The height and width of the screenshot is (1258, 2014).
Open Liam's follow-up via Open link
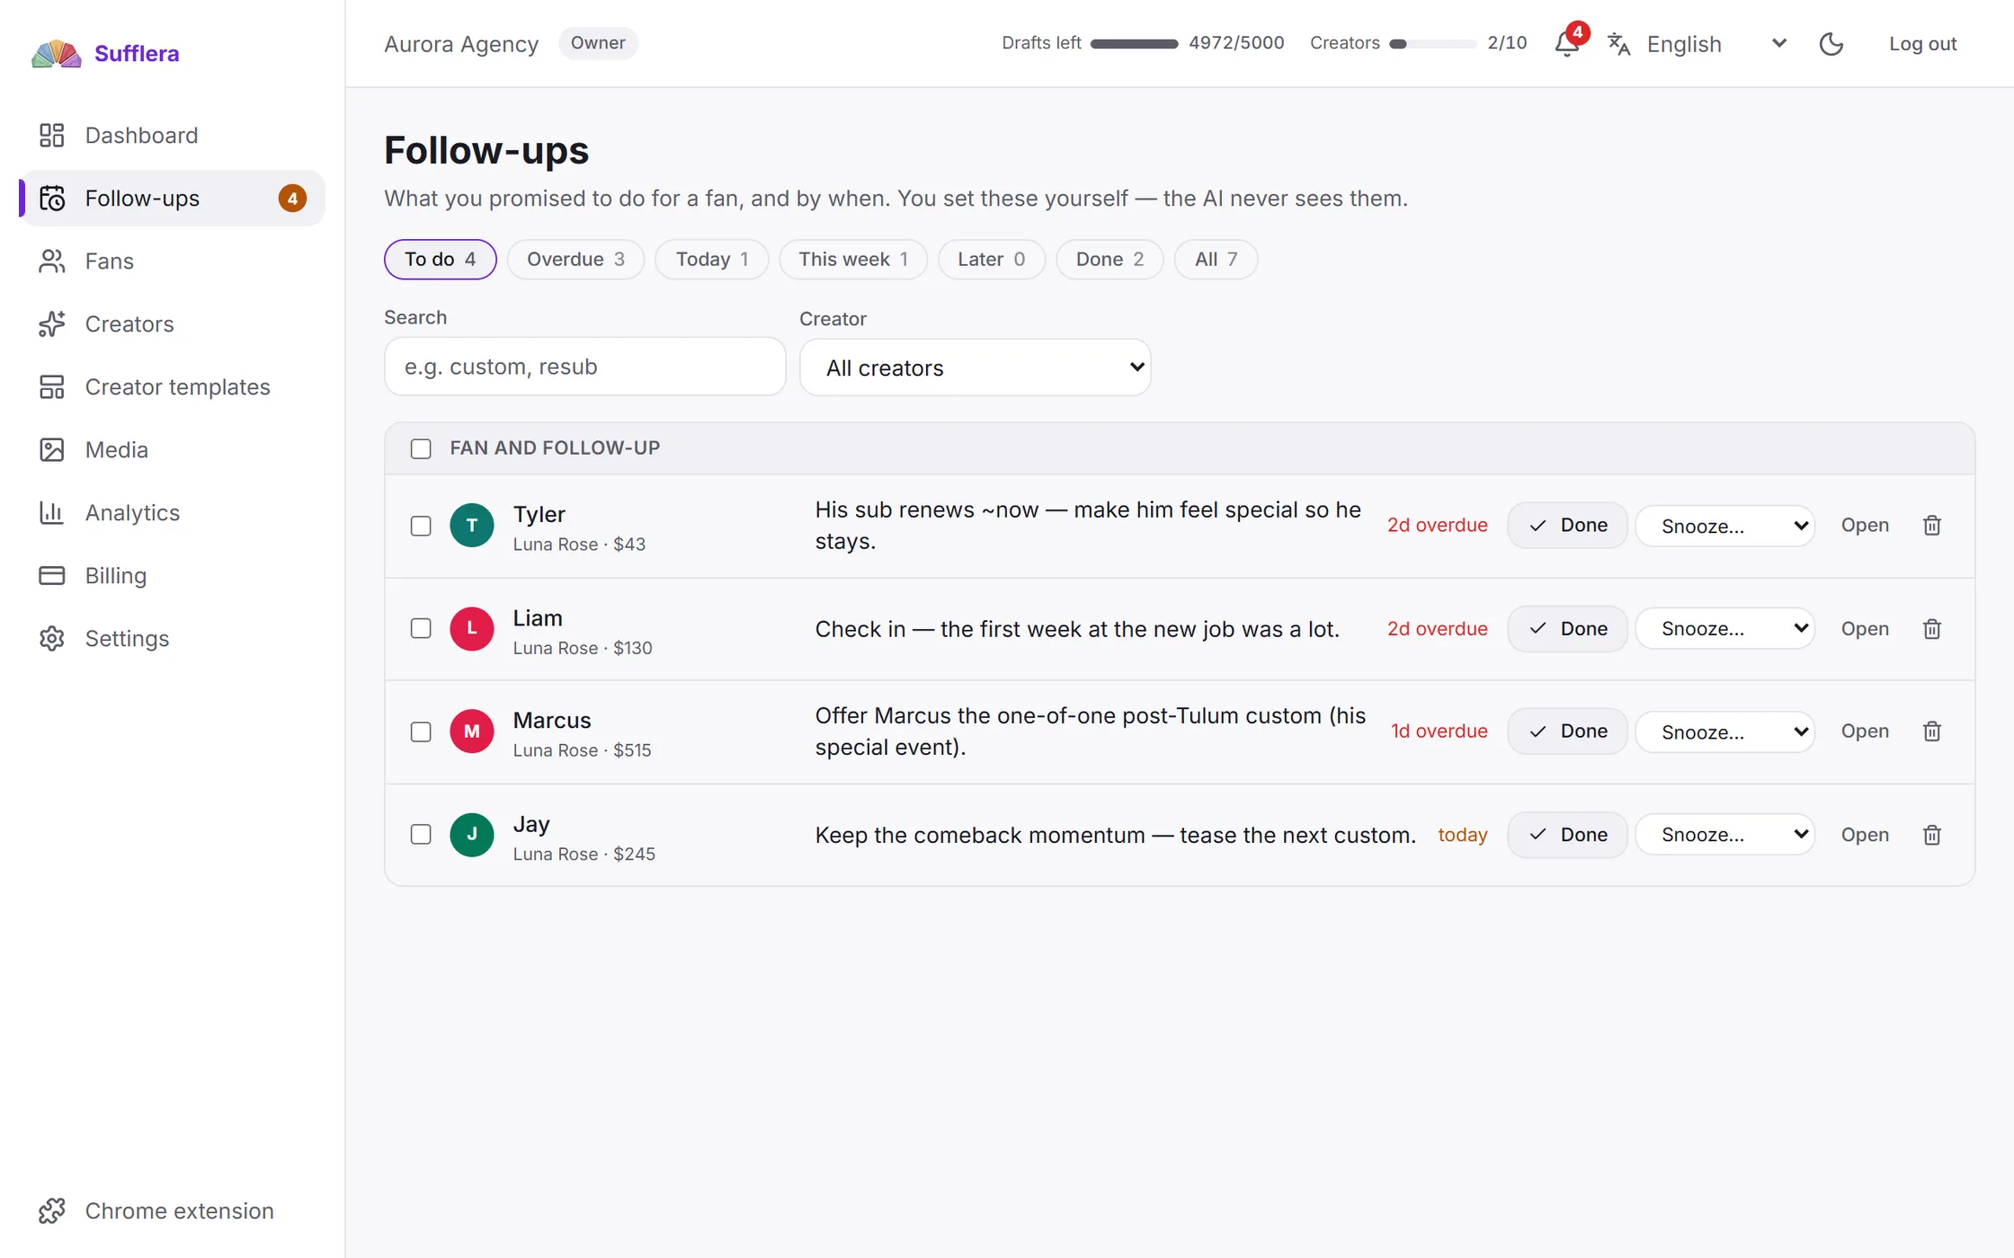click(x=1865, y=629)
